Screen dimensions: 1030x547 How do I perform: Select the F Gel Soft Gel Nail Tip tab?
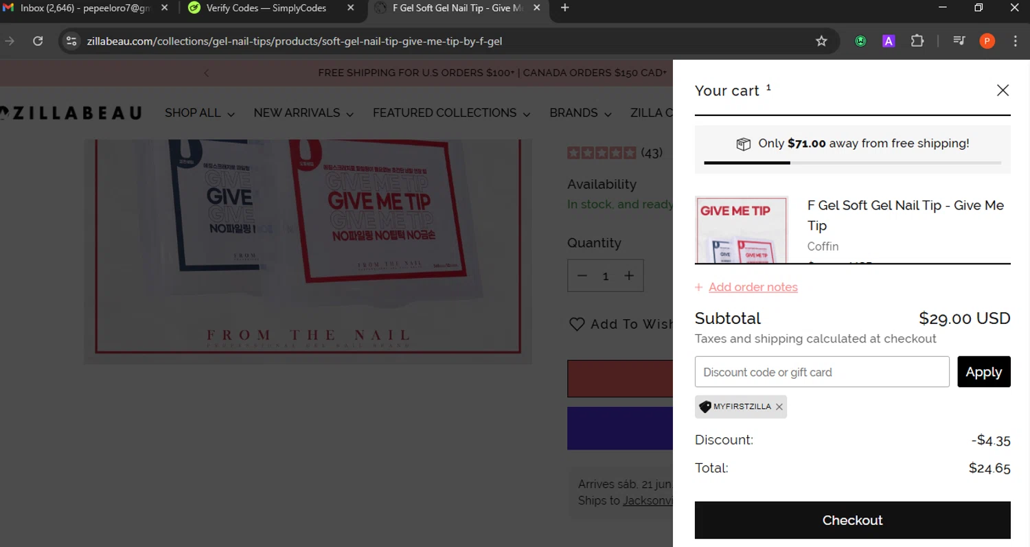click(x=458, y=8)
